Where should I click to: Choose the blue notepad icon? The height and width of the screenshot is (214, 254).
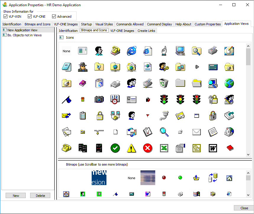(67, 67)
